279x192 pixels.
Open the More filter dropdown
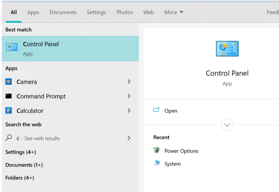[174, 12]
